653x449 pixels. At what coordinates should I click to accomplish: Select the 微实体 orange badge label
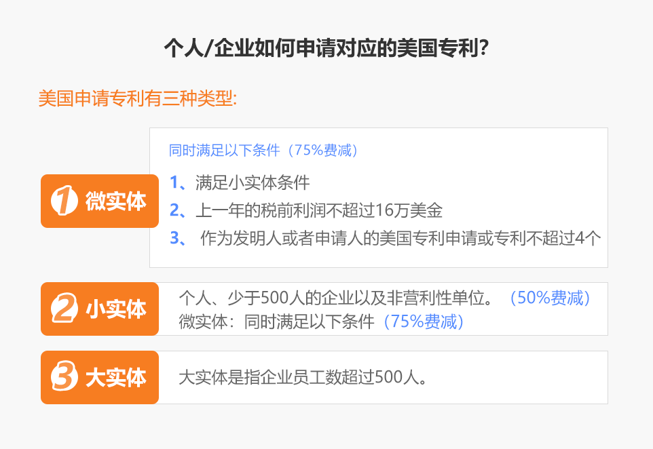point(115,201)
